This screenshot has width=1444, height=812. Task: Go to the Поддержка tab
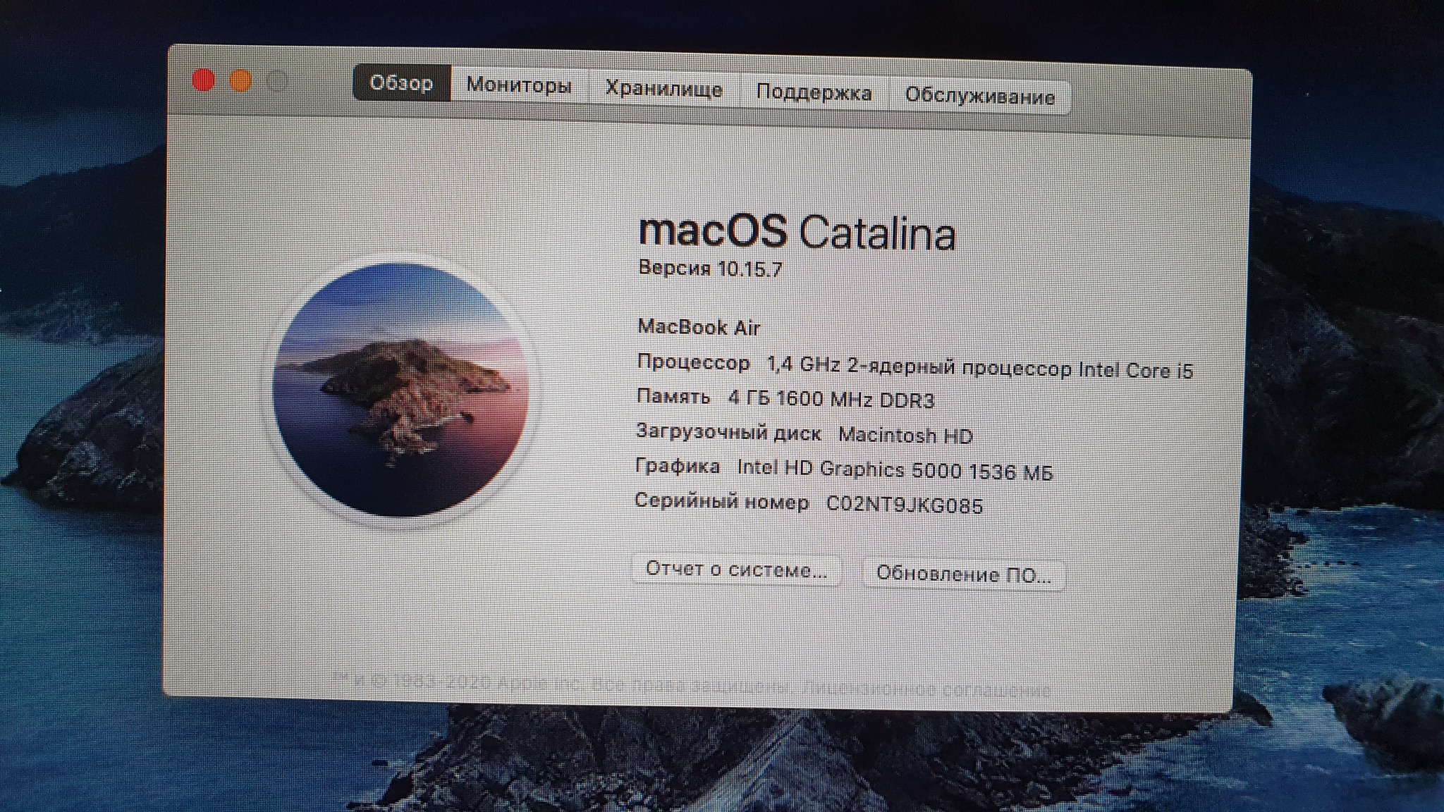tap(814, 93)
